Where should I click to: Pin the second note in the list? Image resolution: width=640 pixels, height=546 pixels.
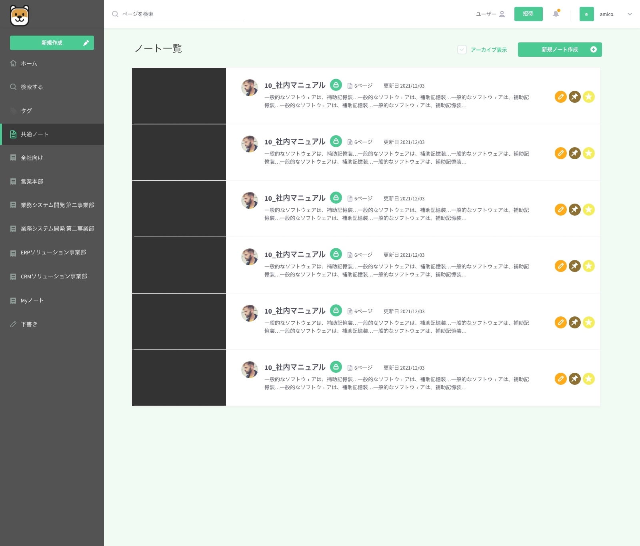pyautogui.click(x=574, y=153)
